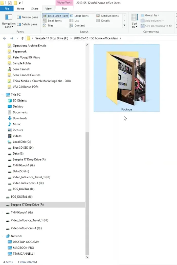Go up one folder level
The width and height of the screenshot is (177, 265).
click(x=23, y=38)
